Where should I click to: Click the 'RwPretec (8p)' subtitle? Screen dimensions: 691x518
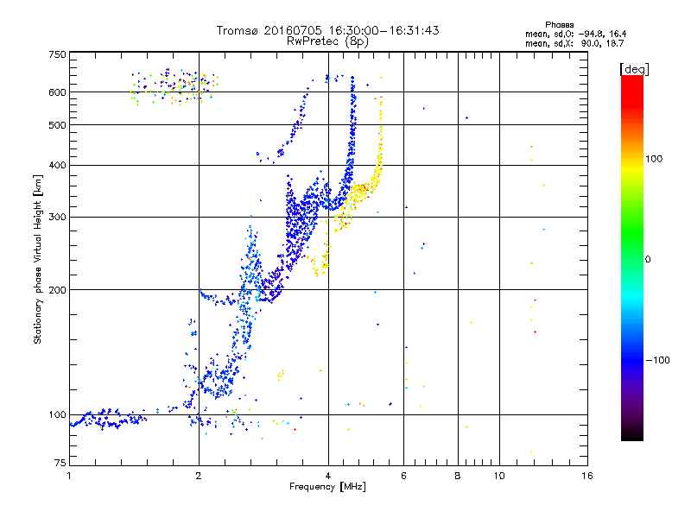327,41
